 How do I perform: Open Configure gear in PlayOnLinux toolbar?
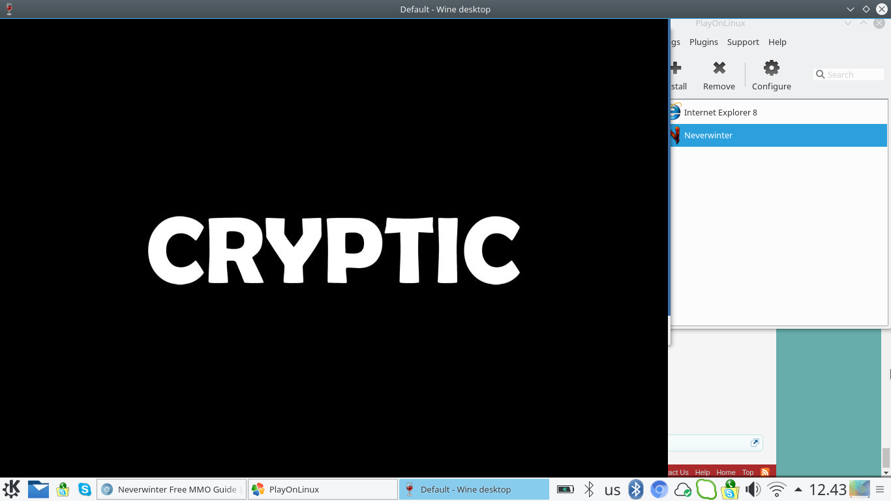tap(772, 68)
